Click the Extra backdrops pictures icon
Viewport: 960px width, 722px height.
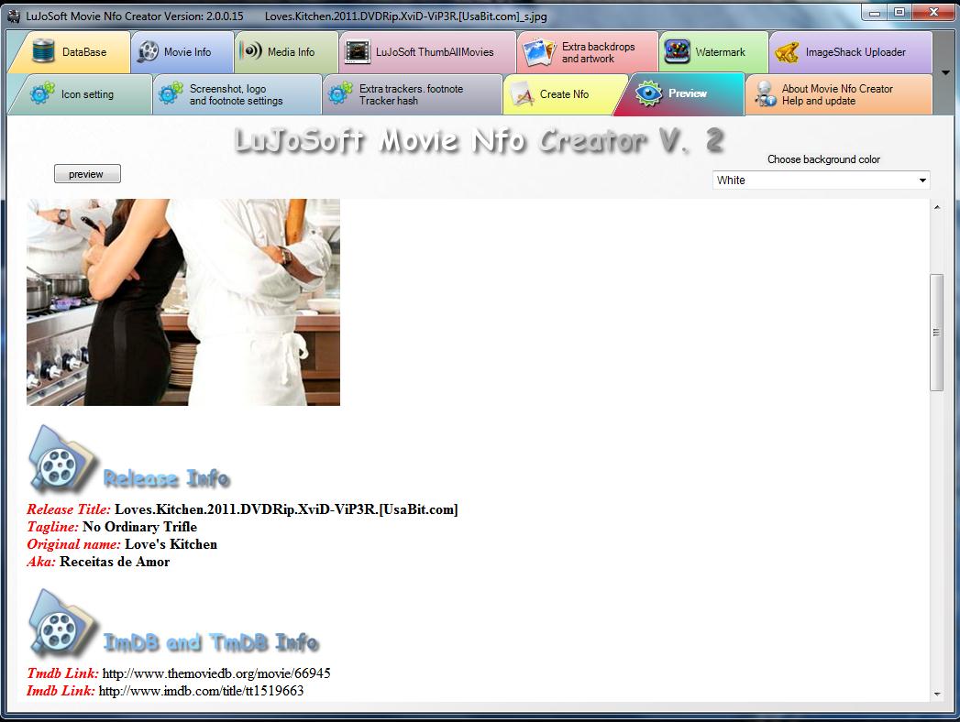(x=539, y=52)
